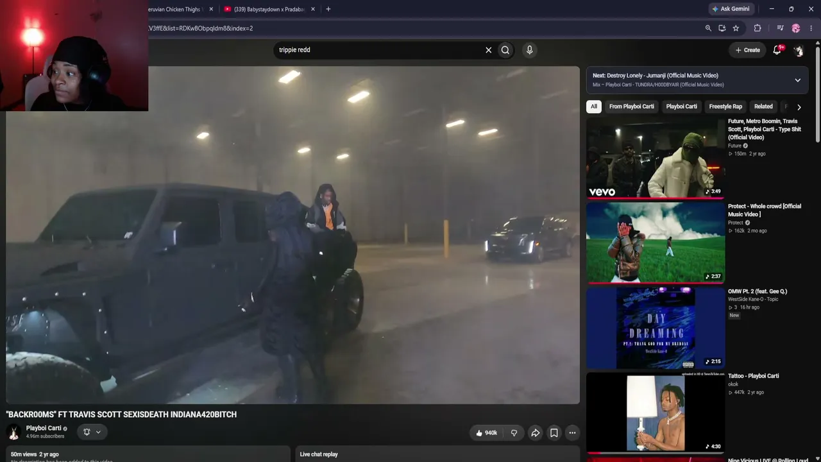821x462 pixels.
Task: Click the main video player
Action: (x=293, y=235)
